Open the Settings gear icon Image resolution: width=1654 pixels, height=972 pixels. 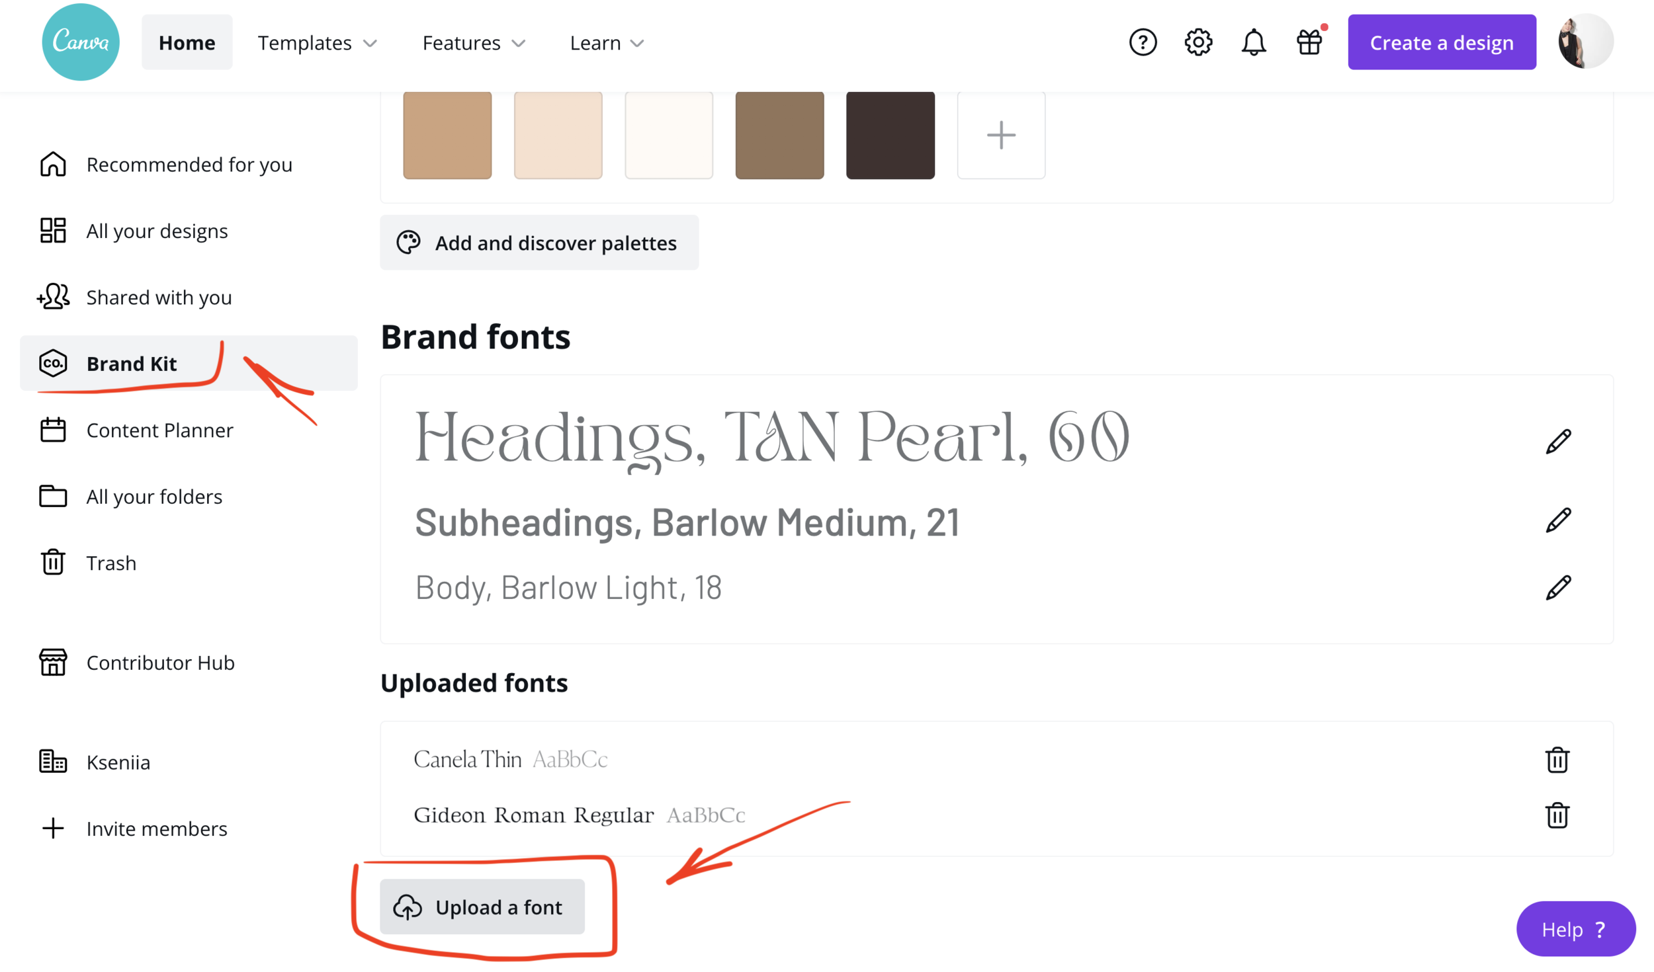pos(1198,43)
